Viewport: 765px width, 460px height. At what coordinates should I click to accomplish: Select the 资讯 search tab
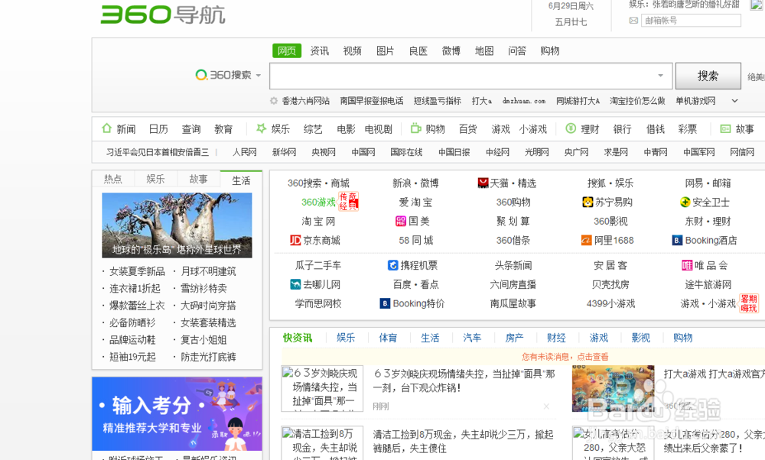point(320,50)
